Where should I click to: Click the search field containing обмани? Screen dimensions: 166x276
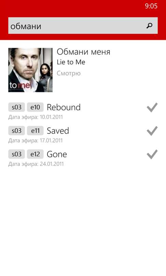[x=83, y=26]
